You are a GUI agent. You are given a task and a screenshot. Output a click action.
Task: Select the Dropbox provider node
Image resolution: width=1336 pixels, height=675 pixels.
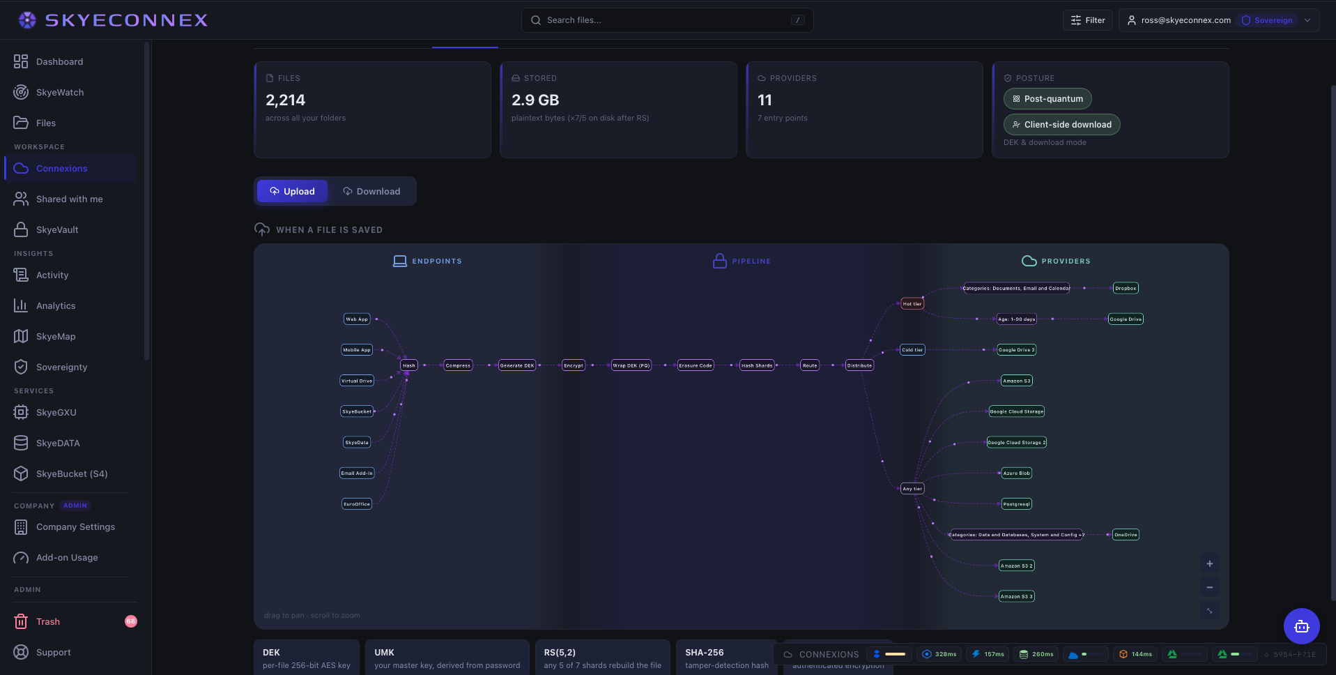coord(1126,288)
